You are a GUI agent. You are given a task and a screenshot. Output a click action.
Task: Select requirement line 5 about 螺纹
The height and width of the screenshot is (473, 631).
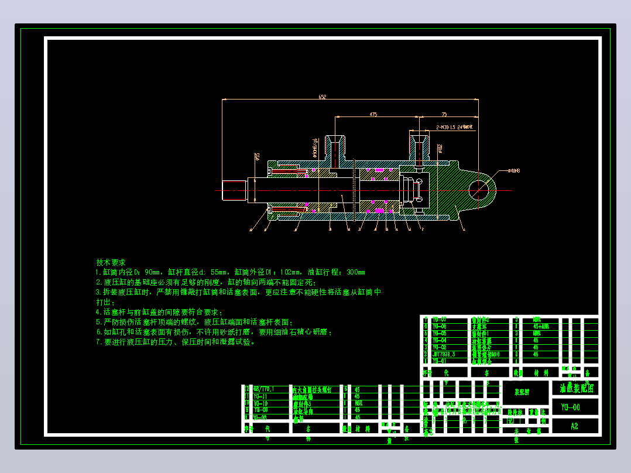pos(194,322)
